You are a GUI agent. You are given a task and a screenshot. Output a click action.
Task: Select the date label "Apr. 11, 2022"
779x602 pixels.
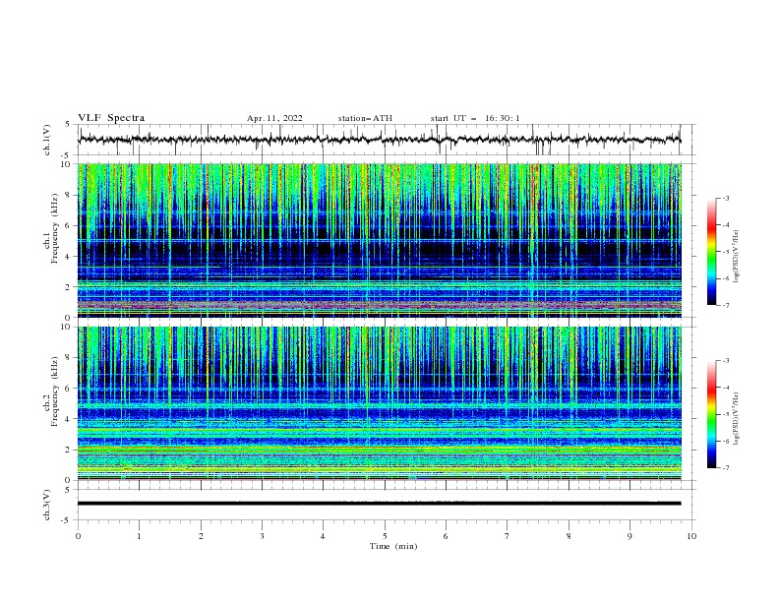point(274,118)
